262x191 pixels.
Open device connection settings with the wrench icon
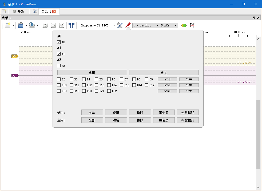coord(120,25)
